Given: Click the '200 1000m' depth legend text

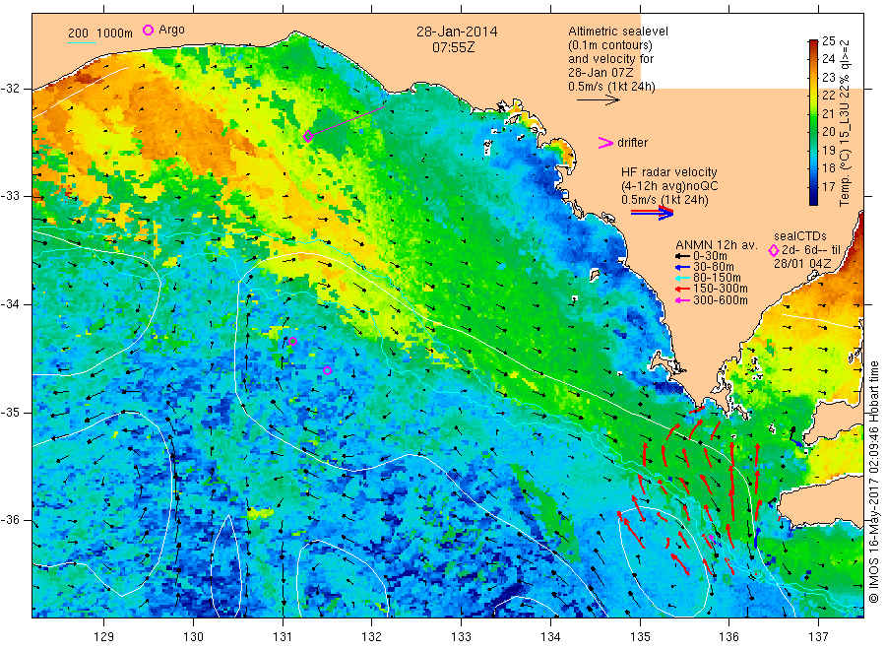Looking at the screenshot, I should (x=100, y=33).
